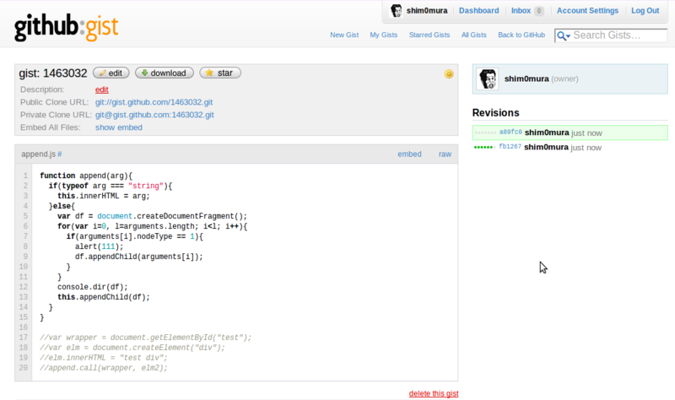
Task: Open the Public Clone URL link
Action: 154,102
